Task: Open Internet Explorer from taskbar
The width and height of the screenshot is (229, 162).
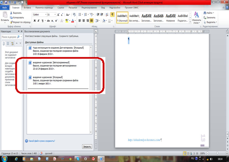Action: click(16, 159)
